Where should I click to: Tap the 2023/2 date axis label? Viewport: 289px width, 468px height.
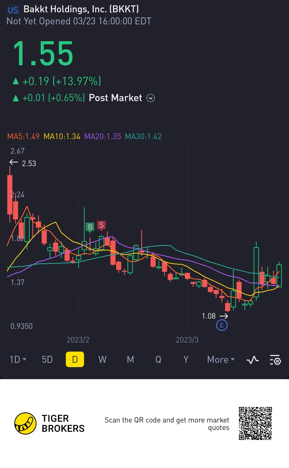tap(78, 340)
